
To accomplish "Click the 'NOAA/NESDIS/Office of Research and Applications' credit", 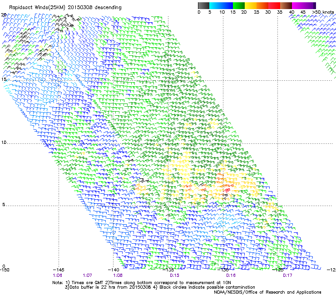I will (x=267, y=292).
